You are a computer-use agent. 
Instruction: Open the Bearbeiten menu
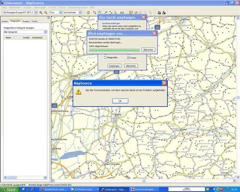pos(15,8)
